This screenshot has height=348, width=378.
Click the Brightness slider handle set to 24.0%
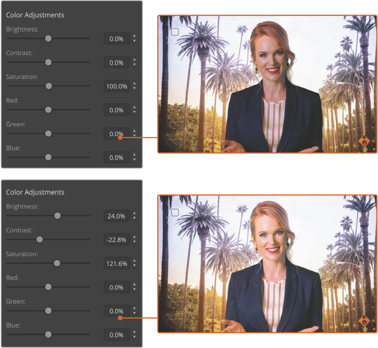(x=57, y=216)
